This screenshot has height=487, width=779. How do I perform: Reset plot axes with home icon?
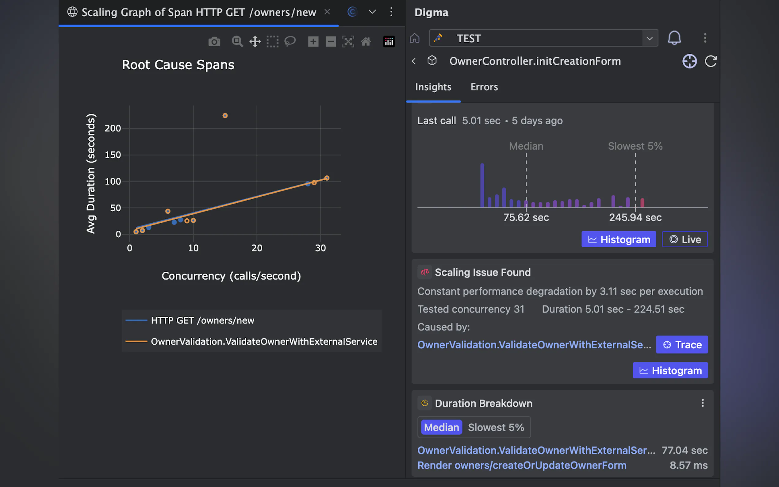(366, 42)
